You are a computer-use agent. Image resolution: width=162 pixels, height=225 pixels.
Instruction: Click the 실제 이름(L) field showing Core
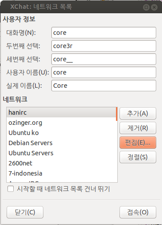(x=104, y=86)
